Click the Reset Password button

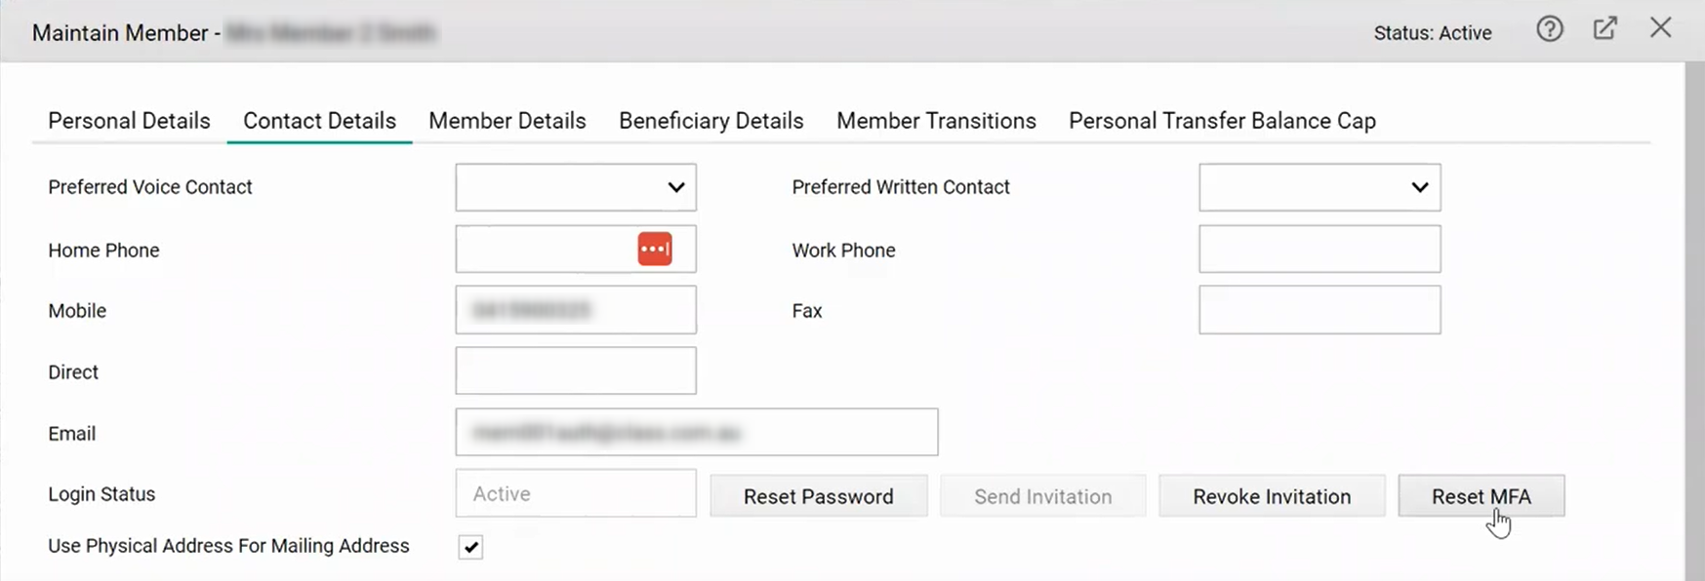tap(818, 496)
